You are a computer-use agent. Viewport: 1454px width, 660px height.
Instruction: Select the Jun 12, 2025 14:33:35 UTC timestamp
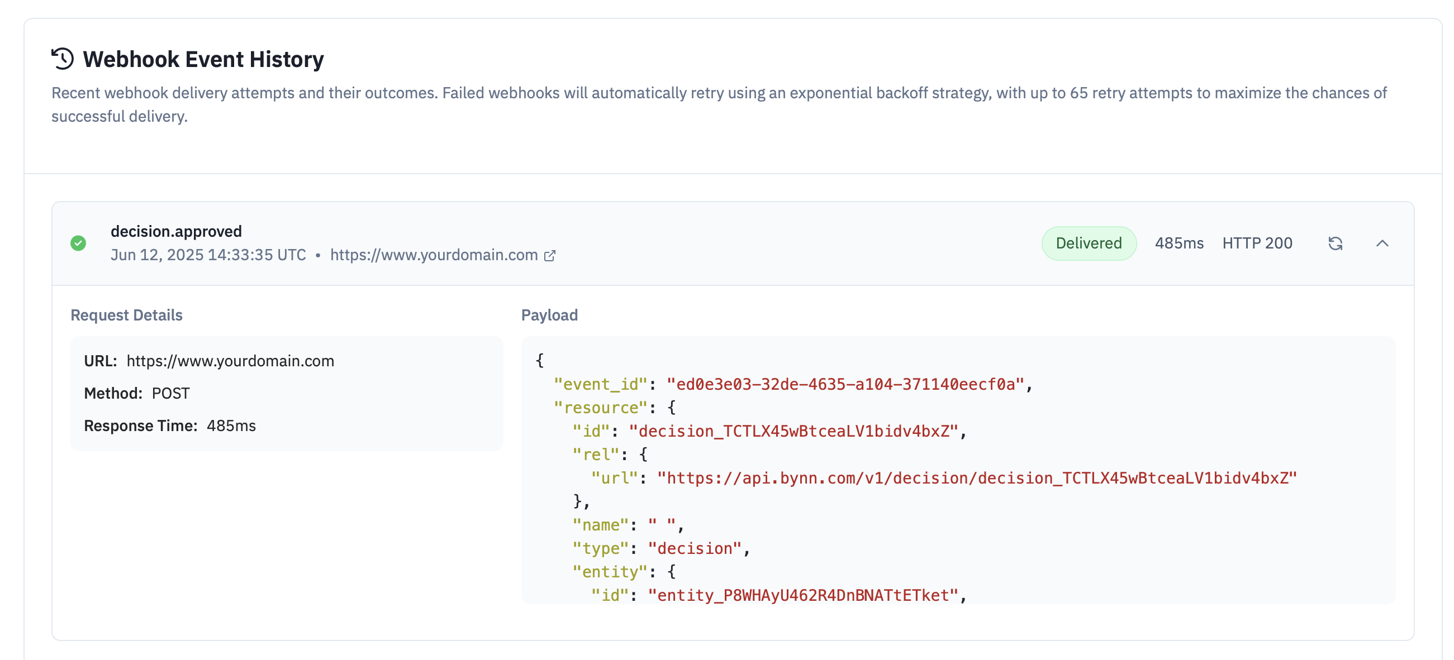208,255
